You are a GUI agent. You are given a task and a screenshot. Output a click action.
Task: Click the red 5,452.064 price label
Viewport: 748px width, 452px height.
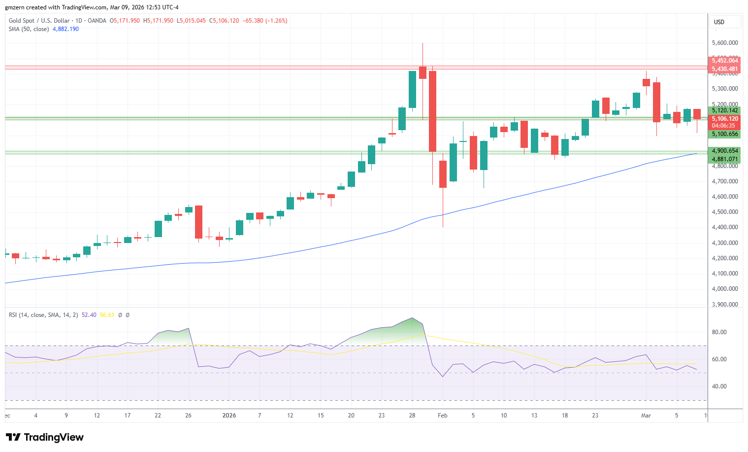coord(725,61)
